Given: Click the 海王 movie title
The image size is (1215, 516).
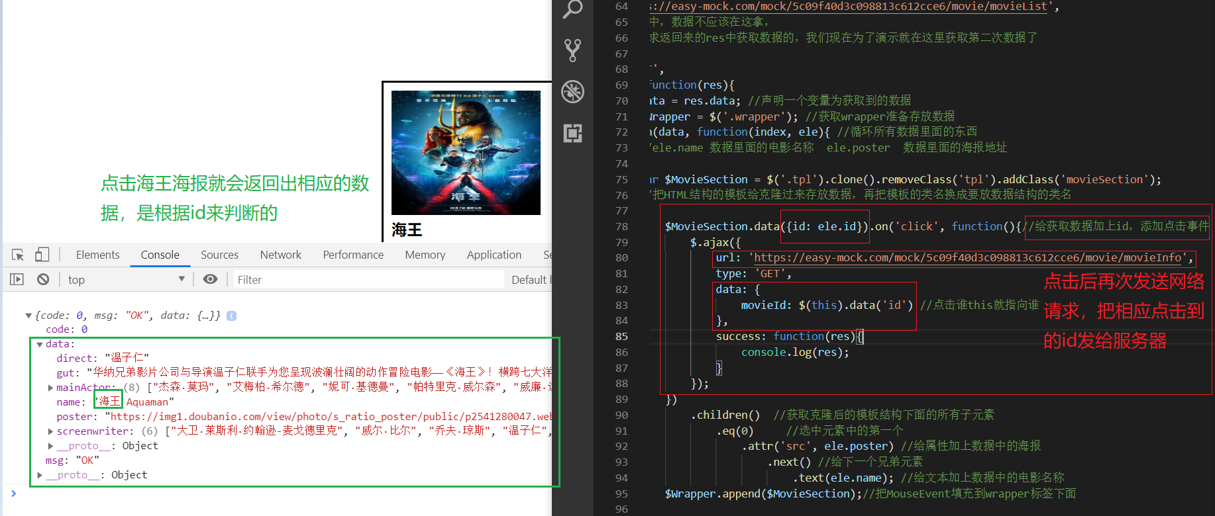Looking at the screenshot, I should [407, 230].
